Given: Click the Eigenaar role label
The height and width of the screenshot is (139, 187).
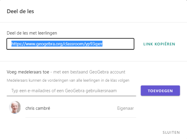Looking at the screenshot, I should point(126,108).
